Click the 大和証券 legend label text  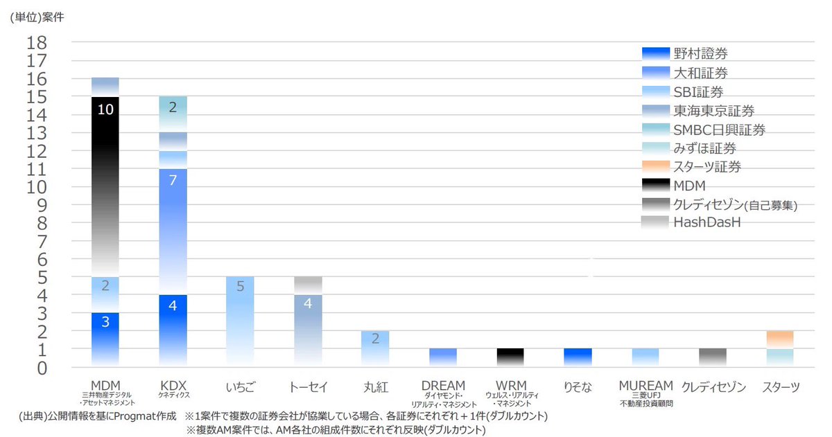[x=700, y=72]
